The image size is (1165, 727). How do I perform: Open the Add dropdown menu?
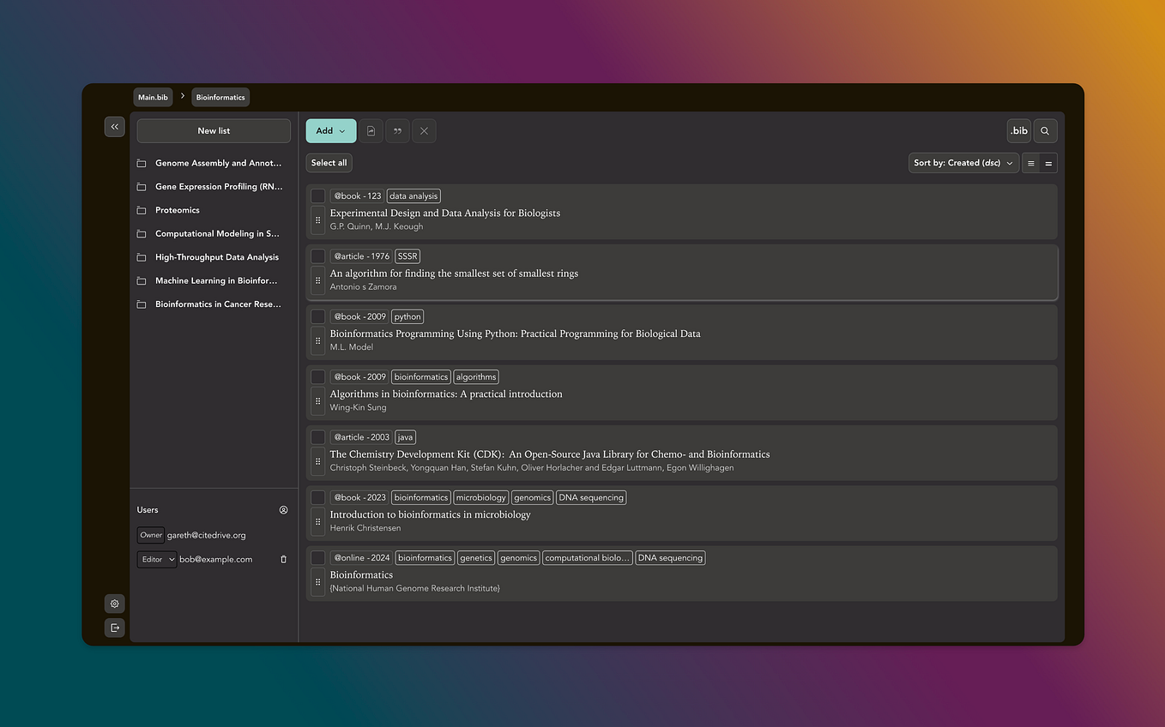pos(330,130)
